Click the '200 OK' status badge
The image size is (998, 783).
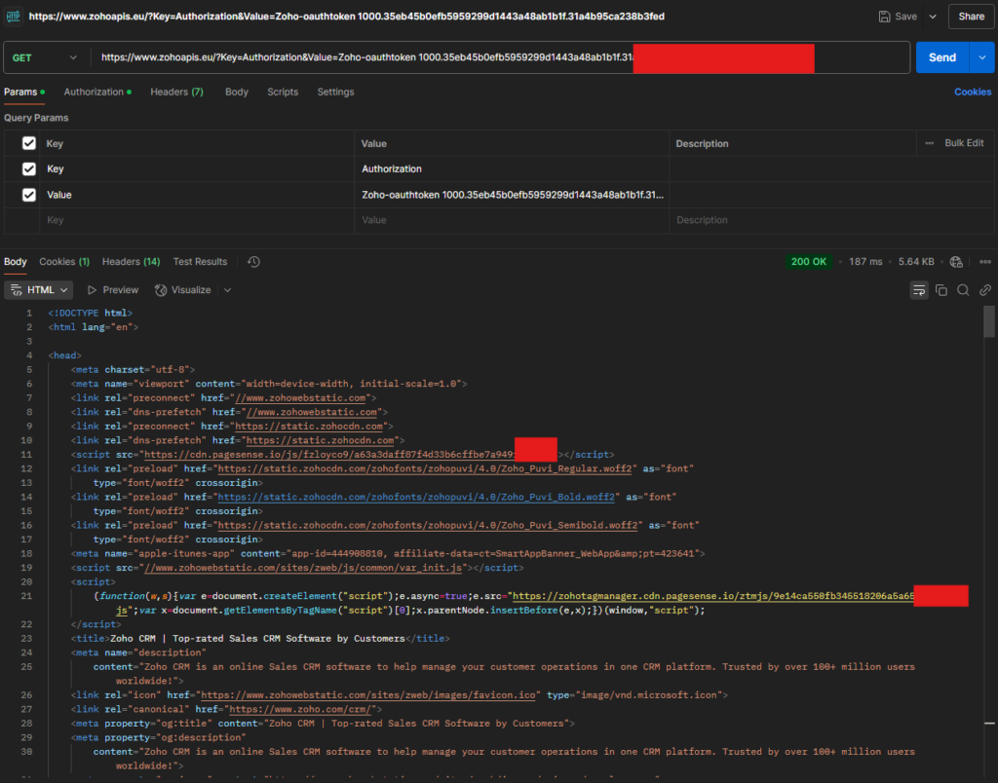click(808, 262)
